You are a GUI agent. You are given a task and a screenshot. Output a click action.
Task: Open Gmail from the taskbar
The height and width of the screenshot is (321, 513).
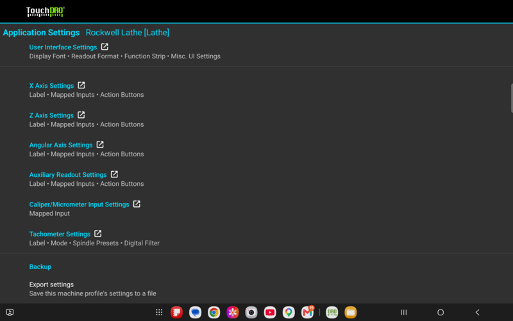point(308,313)
